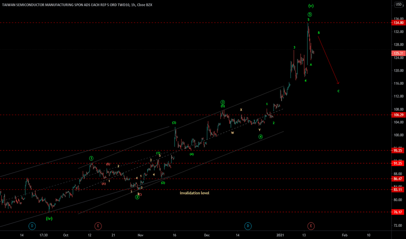Select the red projection arrow toward C

[328, 60]
